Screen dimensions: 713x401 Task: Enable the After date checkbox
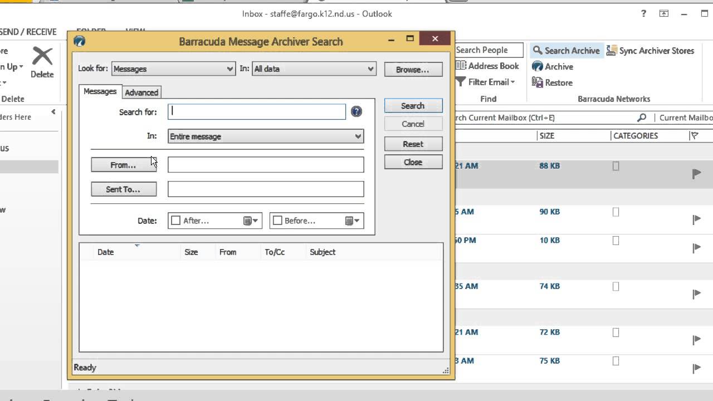pos(176,221)
